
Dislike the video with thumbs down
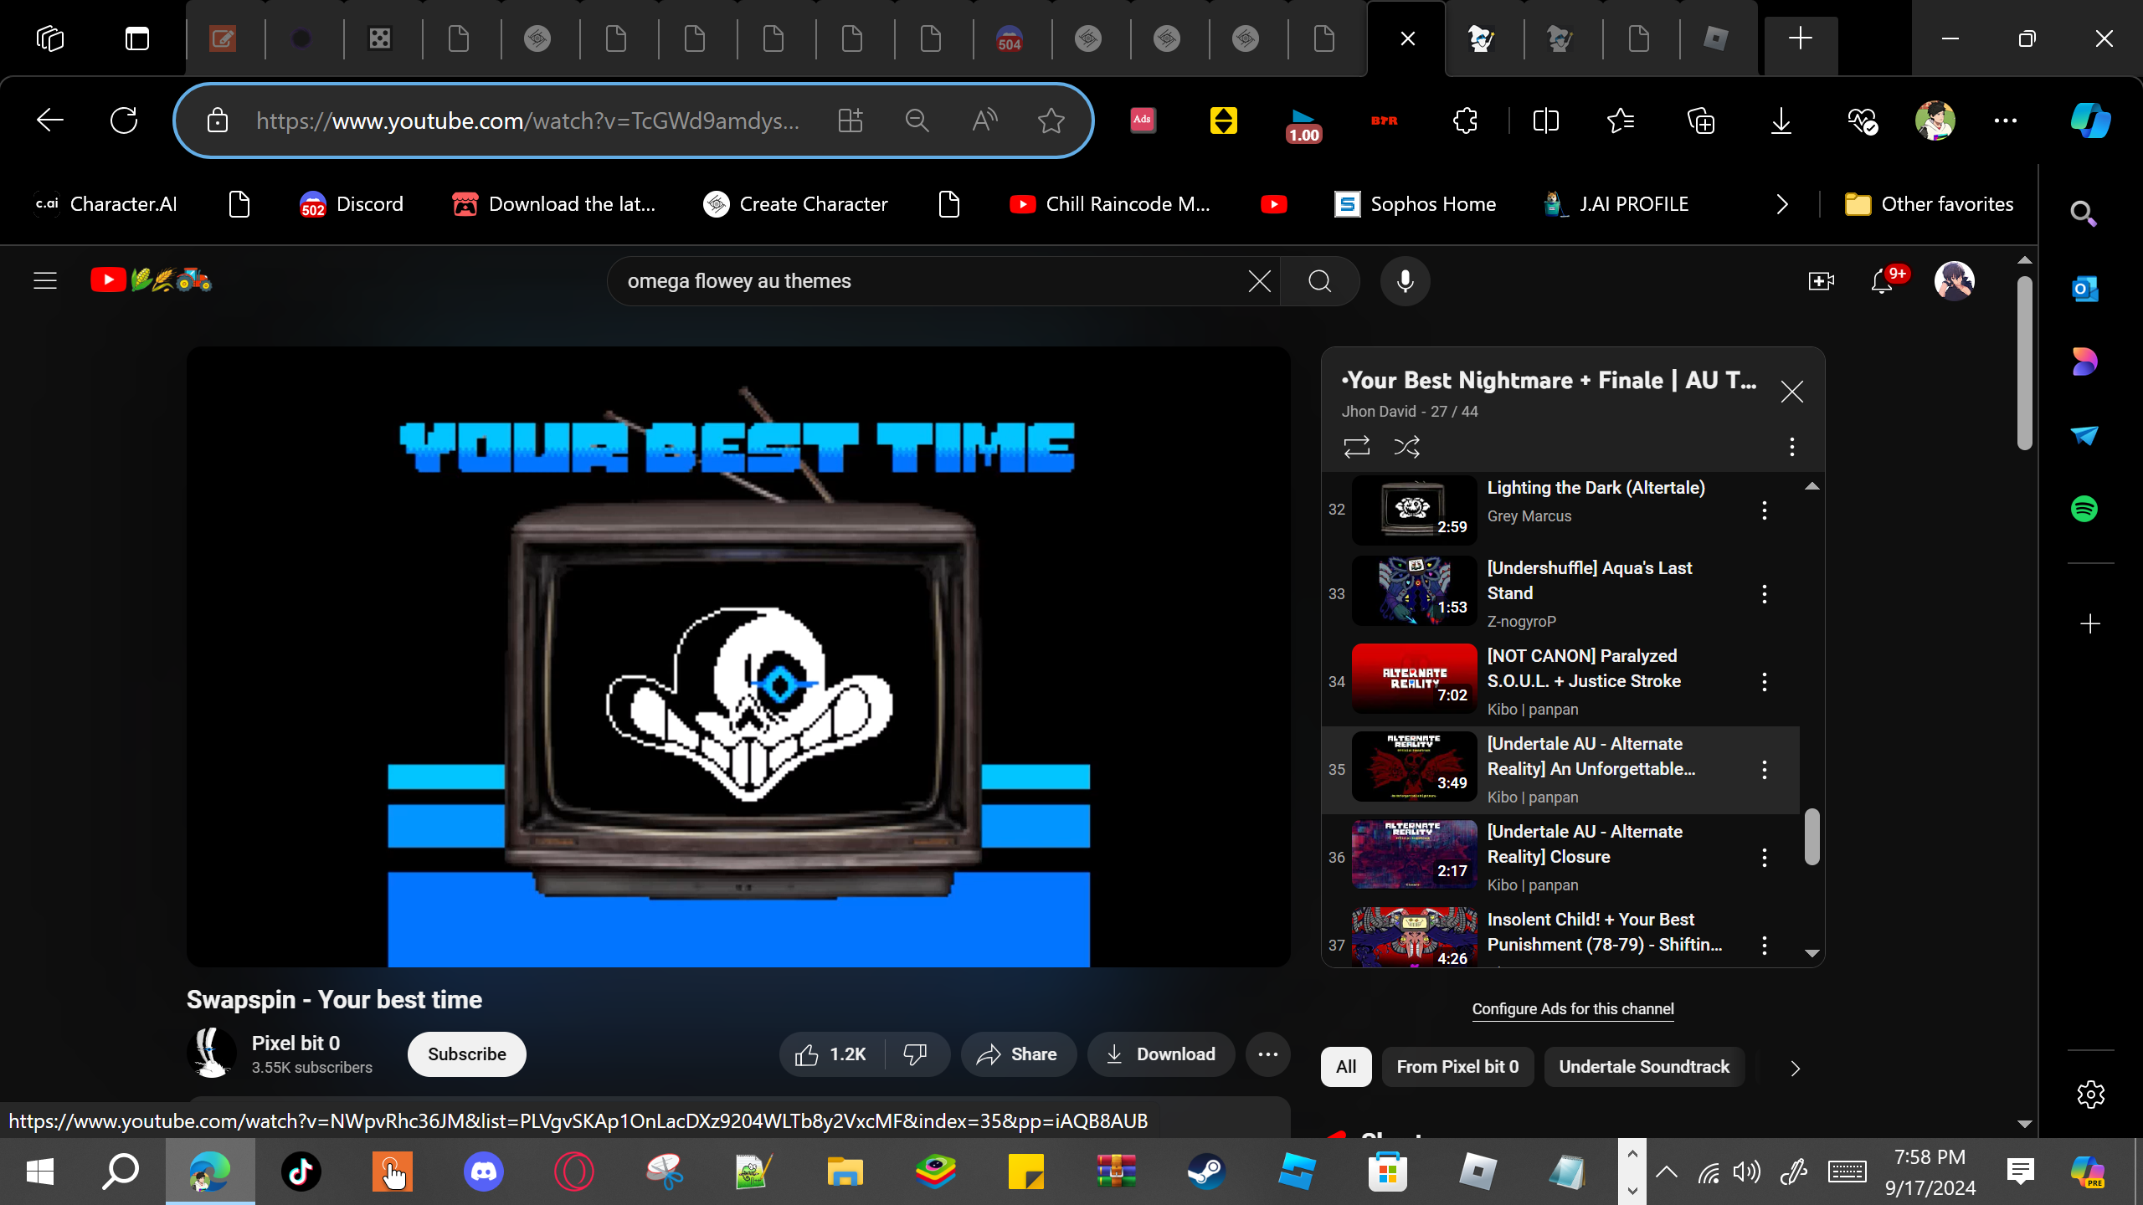(x=916, y=1054)
